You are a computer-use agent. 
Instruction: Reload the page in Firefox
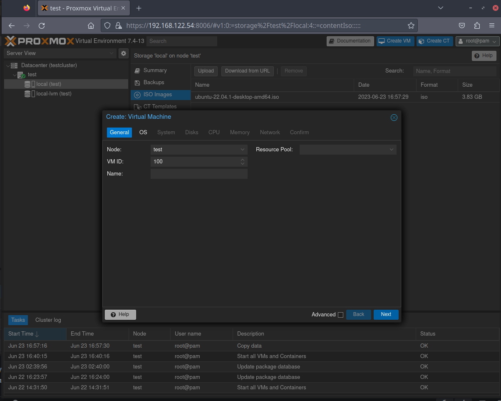pyautogui.click(x=42, y=25)
